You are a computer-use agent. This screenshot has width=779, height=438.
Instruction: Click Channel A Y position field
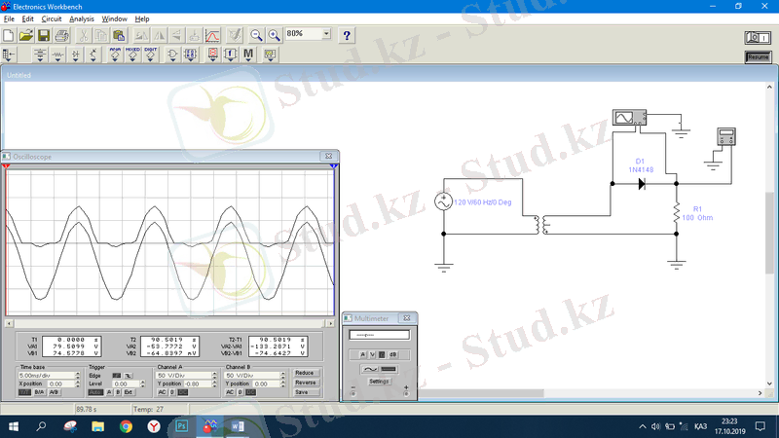click(x=198, y=383)
